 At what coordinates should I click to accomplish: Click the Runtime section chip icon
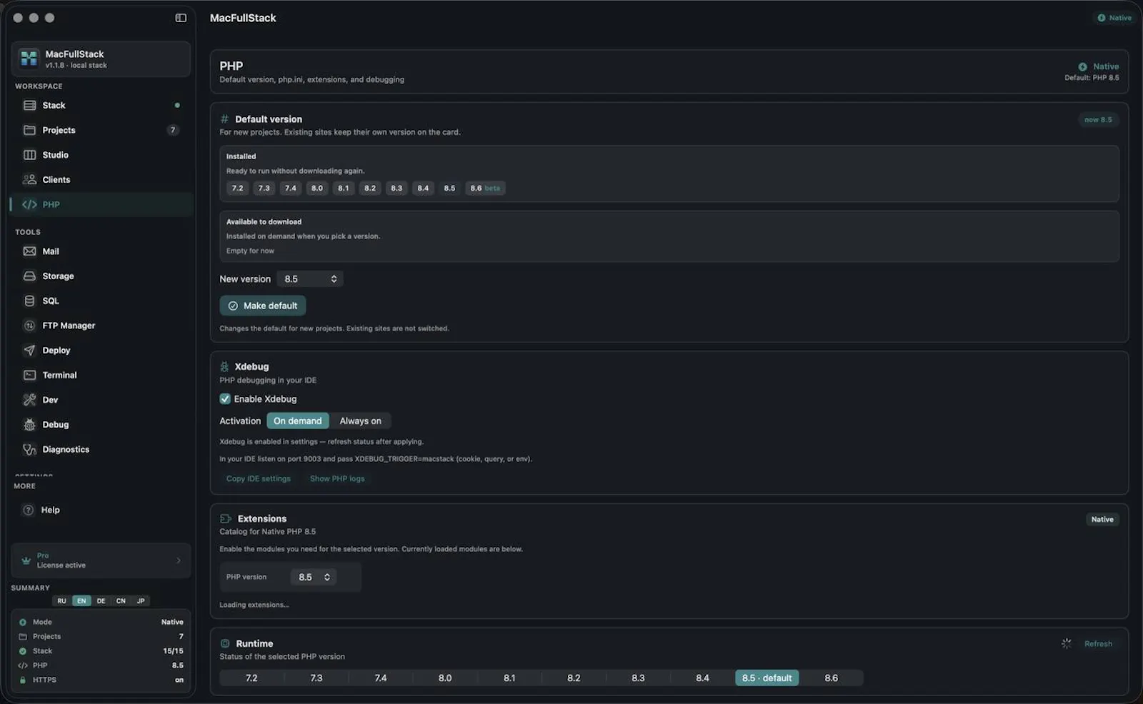click(x=225, y=643)
